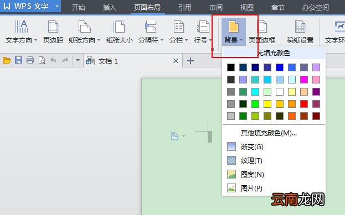Screen dimensions: 345x215
Task: Switch to the 插入 ribbon tab
Action: click(109, 8)
